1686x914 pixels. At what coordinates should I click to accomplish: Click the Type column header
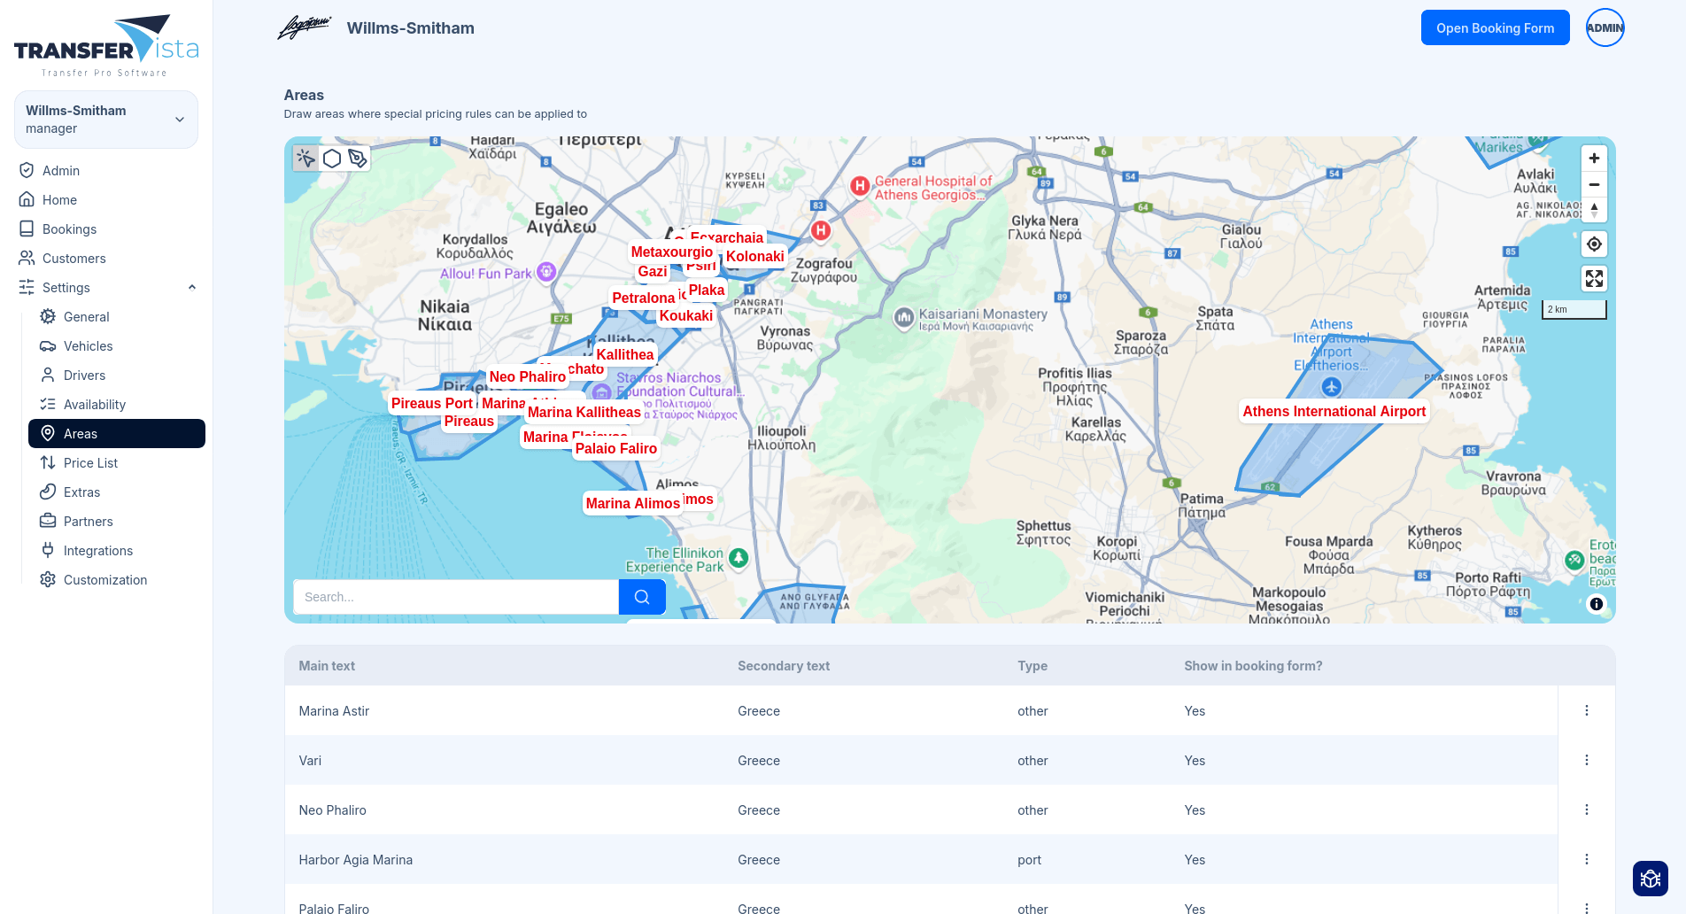[x=1032, y=666]
